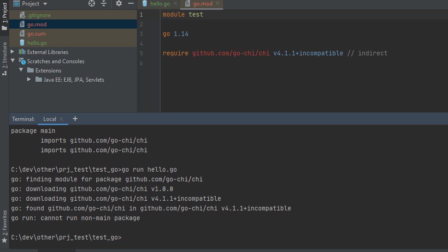Screen dimensions: 448x252
Task: Open the 2: Favorites tool window button
Action: (4, 227)
